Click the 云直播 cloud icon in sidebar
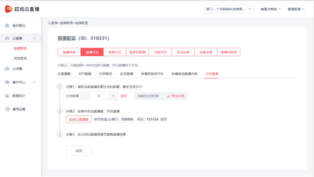The image size is (314, 177). 7,38
